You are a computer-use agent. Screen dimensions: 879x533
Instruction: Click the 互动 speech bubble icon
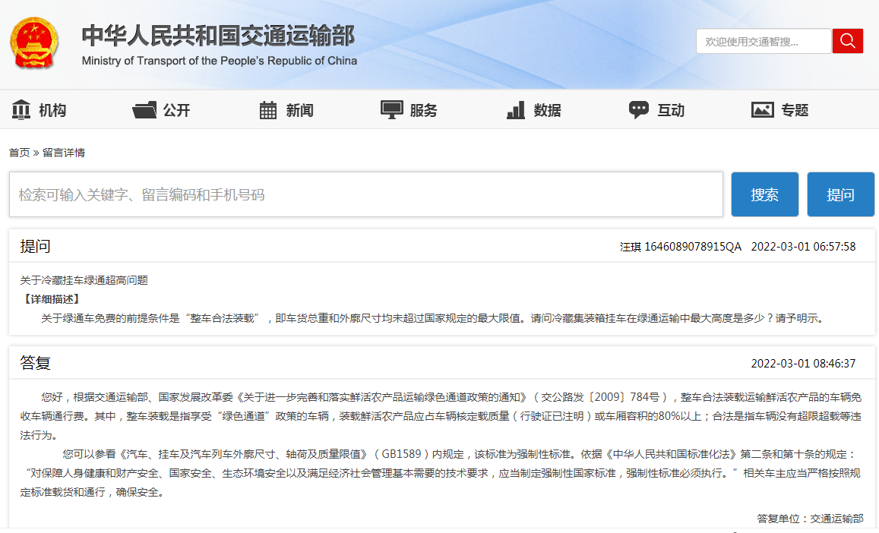[x=639, y=110]
